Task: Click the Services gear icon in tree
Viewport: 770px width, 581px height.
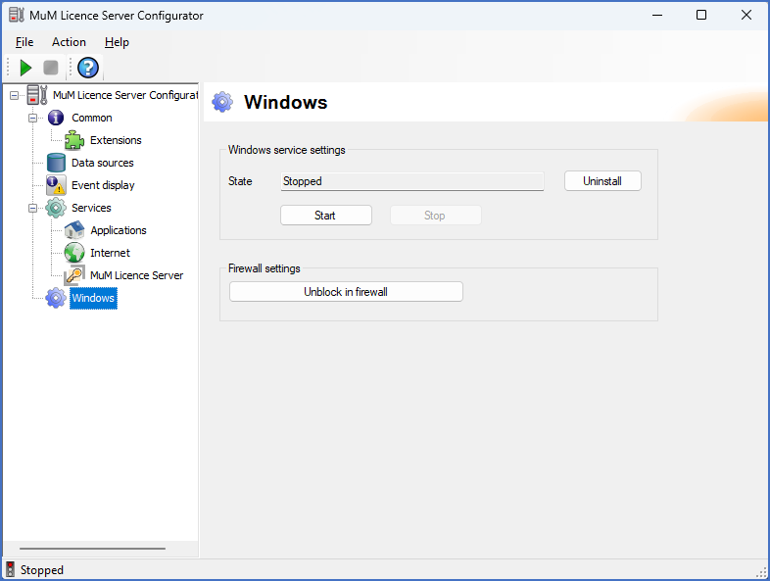Action: coord(56,209)
